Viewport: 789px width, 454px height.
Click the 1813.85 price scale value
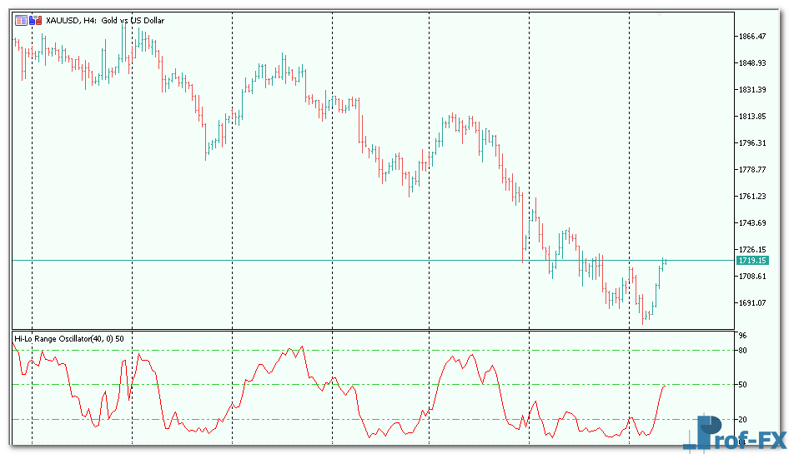tap(751, 117)
